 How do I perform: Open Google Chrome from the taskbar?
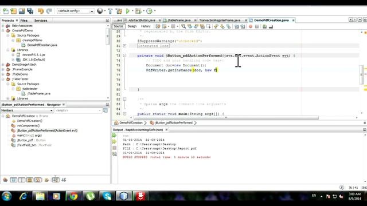pyautogui.click(x=73, y=196)
